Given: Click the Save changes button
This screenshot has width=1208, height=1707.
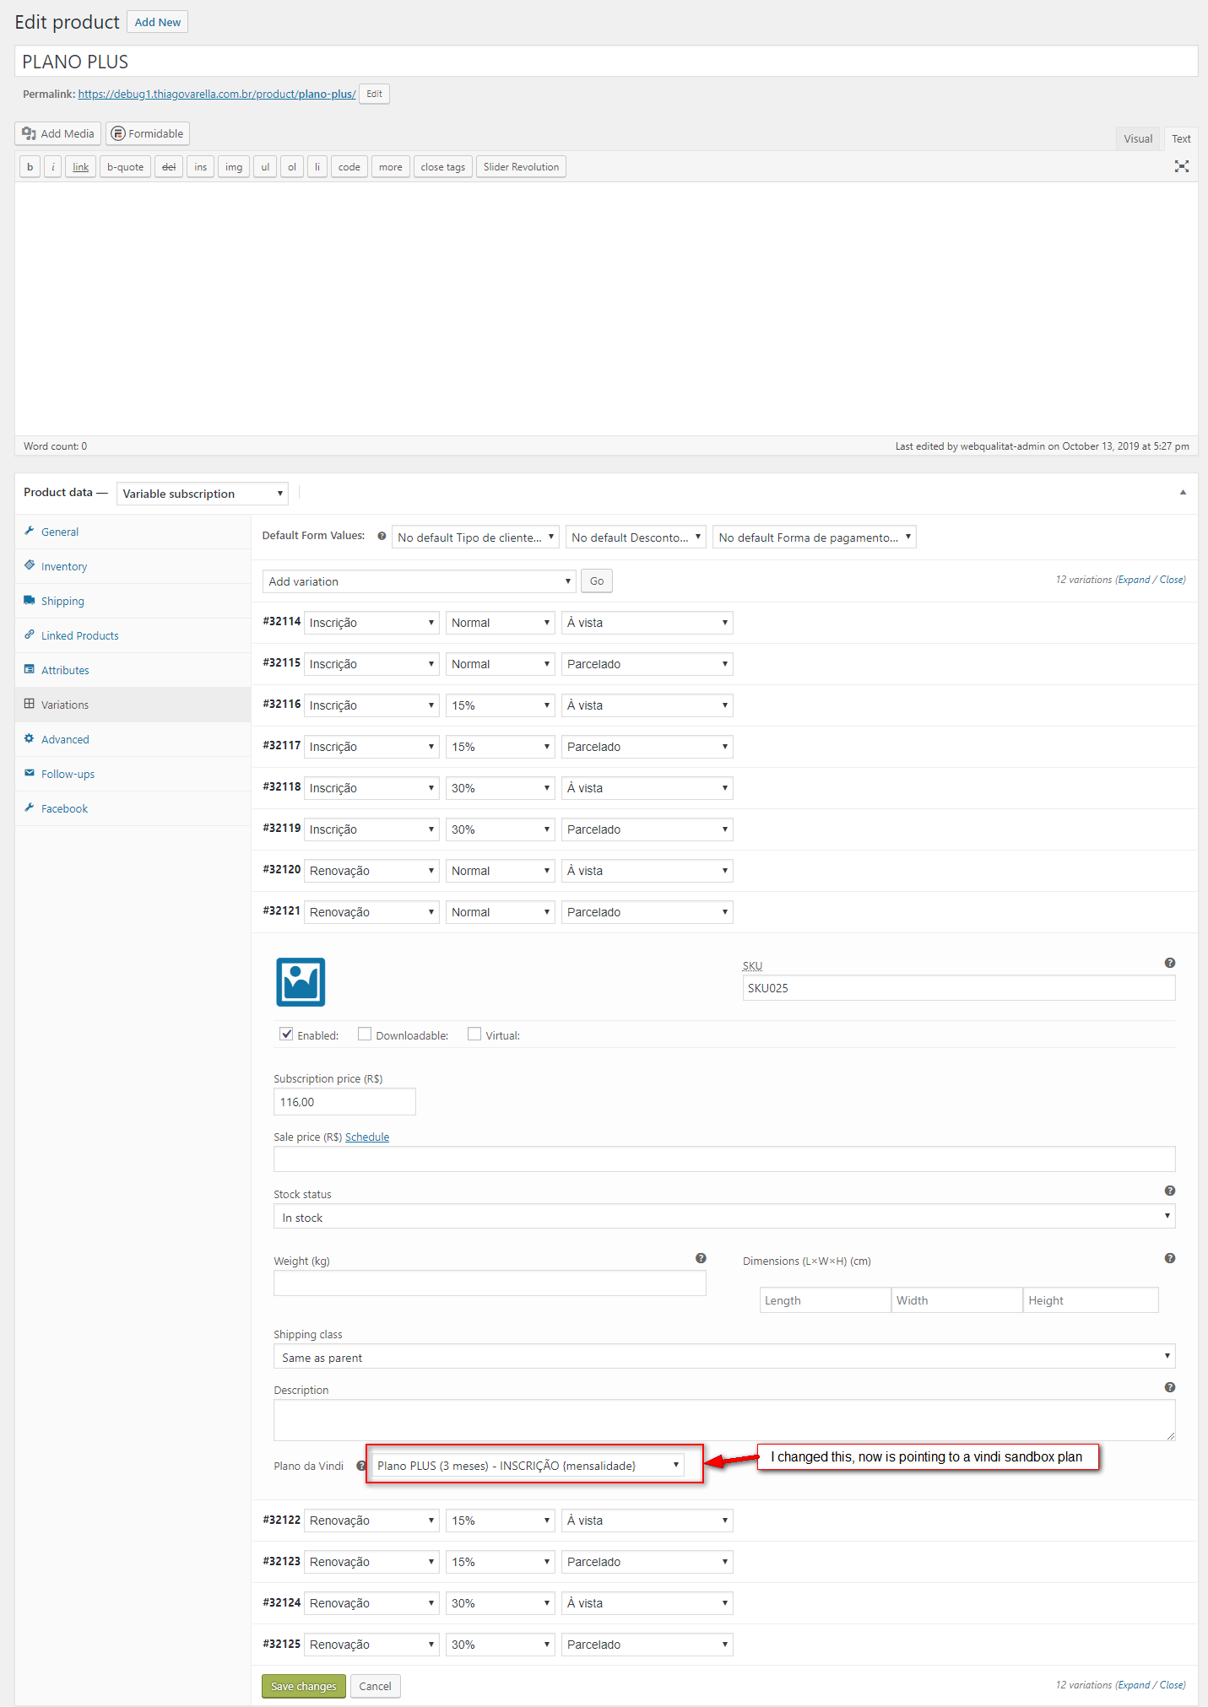Looking at the screenshot, I should point(304,1686).
